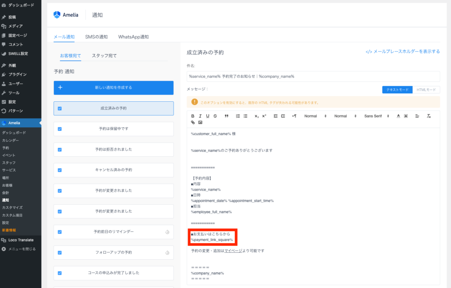This screenshot has width=451, height=288.
Task: Click the clear formatting icon
Action: [x=429, y=116]
